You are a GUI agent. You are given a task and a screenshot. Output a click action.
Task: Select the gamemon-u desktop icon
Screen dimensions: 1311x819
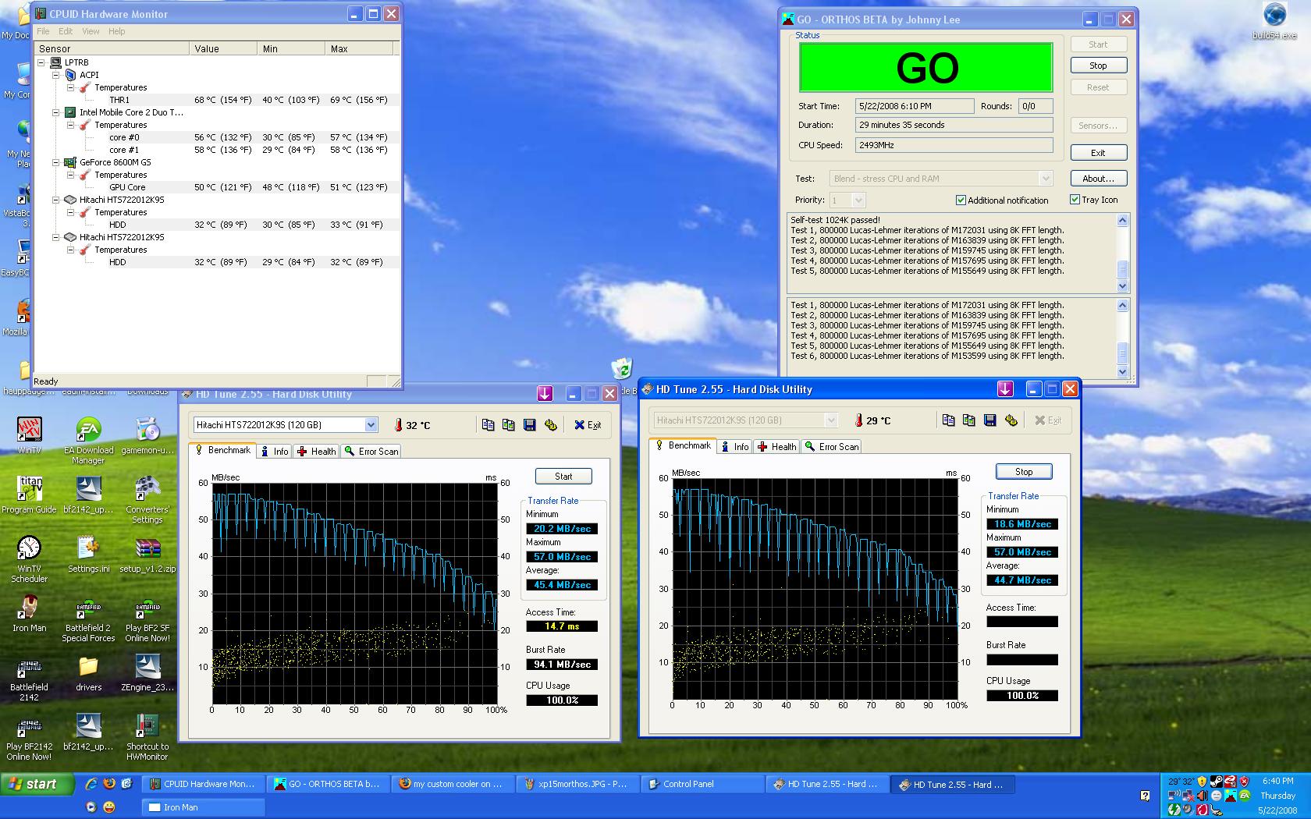pos(147,435)
